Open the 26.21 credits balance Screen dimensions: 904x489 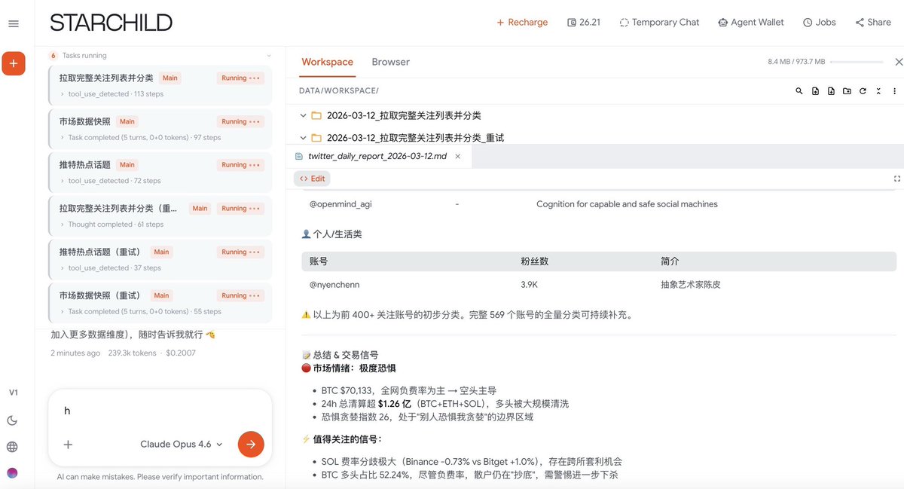coord(584,23)
